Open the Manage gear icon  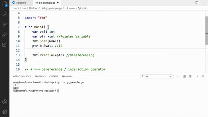[x=5, y=112]
